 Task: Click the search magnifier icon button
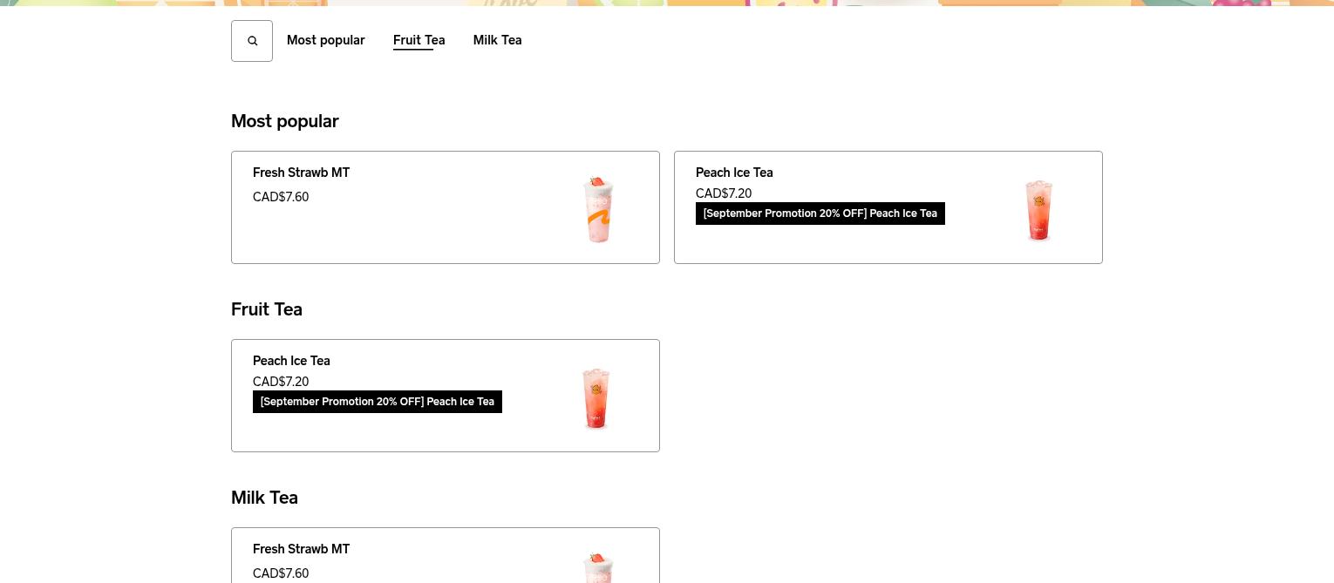[252, 41]
